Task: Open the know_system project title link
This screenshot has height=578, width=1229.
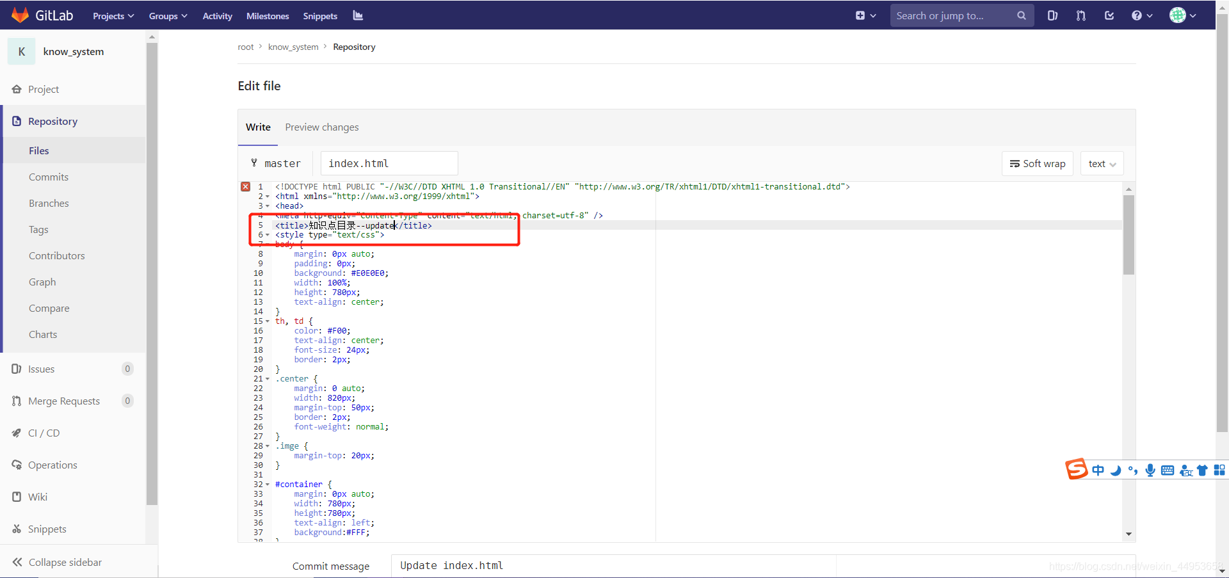Action: point(74,51)
